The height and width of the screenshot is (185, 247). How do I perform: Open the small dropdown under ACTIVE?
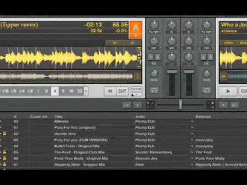[x=136, y=95]
